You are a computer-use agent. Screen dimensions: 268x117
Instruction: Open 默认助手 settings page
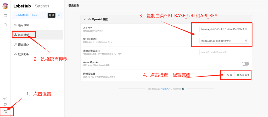23,54
